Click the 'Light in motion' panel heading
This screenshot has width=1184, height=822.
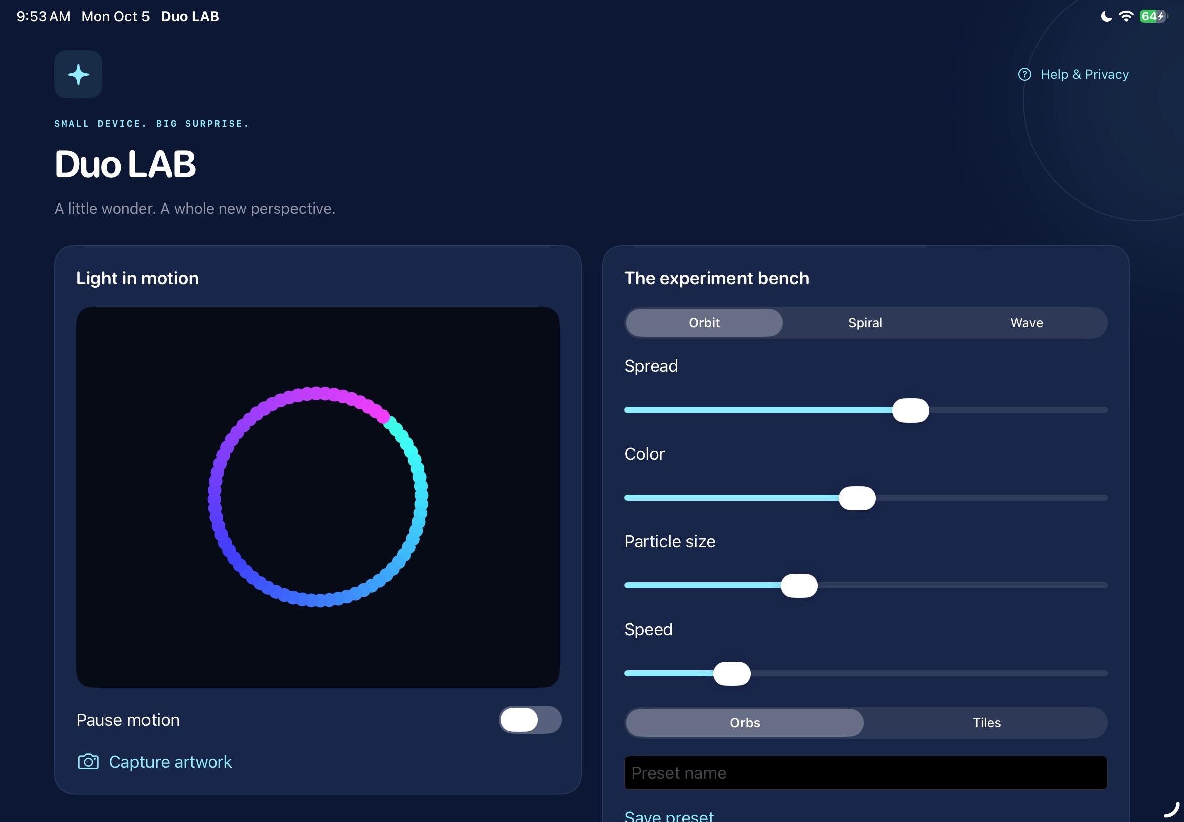pyautogui.click(x=137, y=278)
